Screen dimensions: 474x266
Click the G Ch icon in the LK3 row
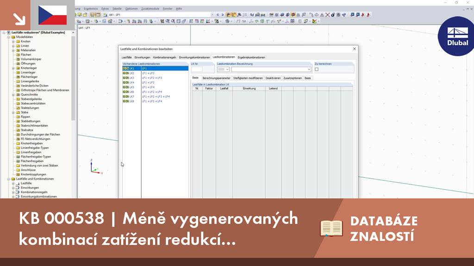(125, 78)
